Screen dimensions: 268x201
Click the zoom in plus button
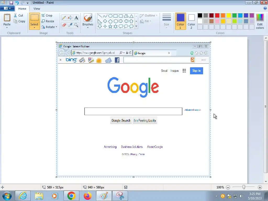tap(260, 187)
